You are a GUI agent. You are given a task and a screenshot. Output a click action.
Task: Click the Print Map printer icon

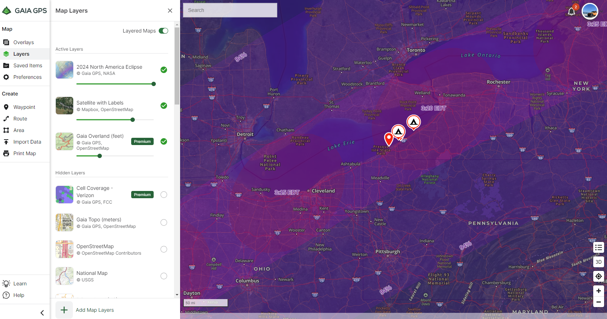pos(6,153)
